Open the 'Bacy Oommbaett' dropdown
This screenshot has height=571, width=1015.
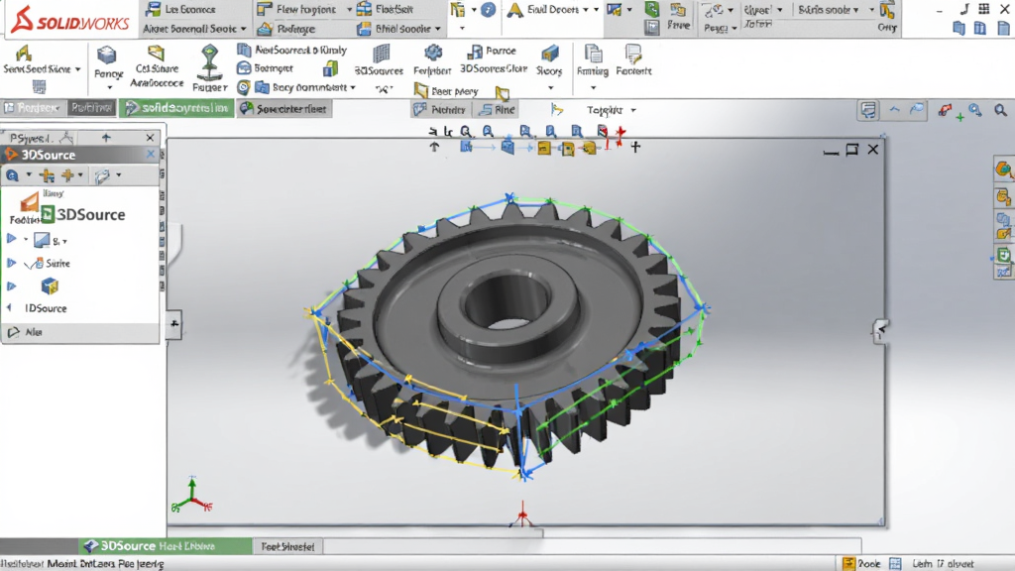[353, 87]
